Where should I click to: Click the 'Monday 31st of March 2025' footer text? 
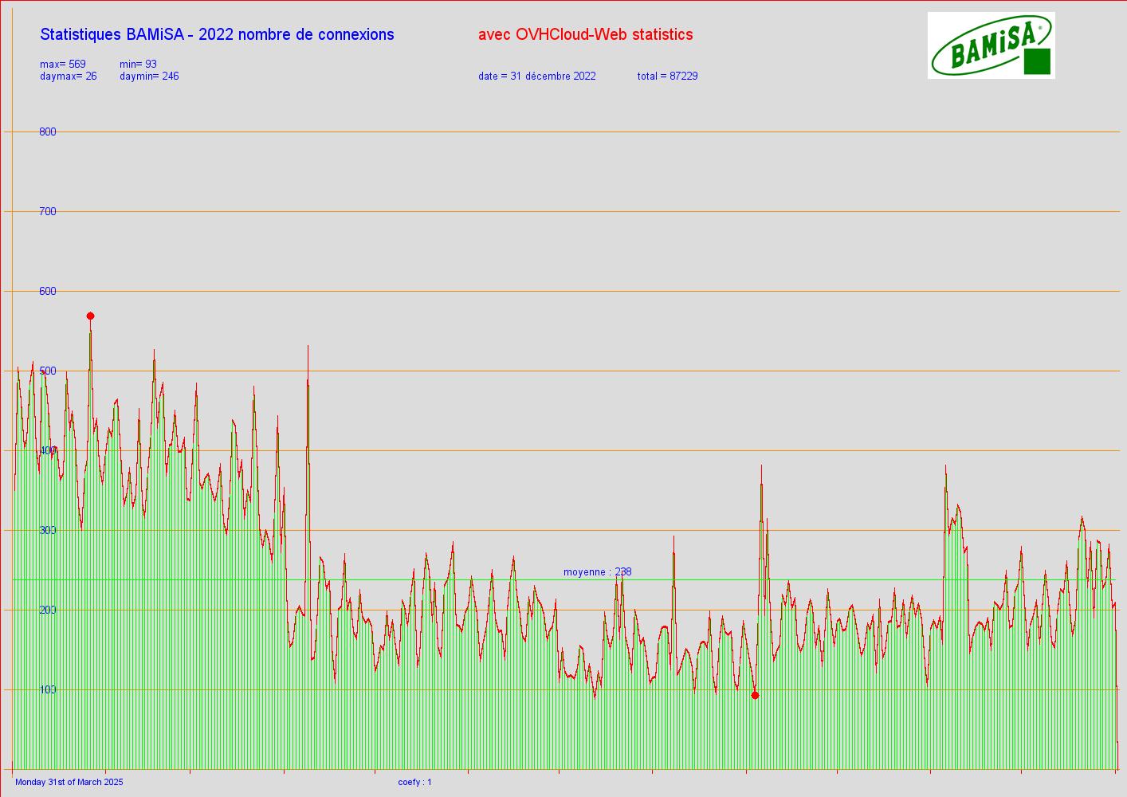point(69,782)
